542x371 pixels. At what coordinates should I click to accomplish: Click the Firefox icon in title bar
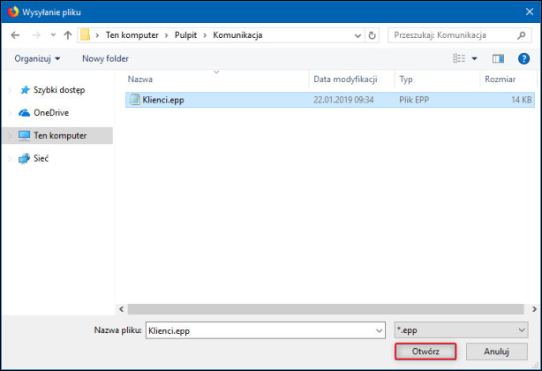tap(13, 11)
